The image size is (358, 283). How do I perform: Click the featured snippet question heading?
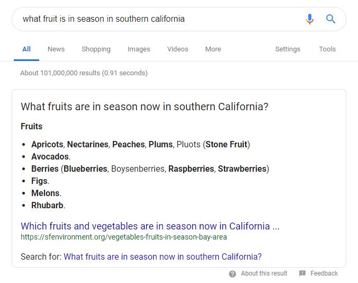coord(145,107)
